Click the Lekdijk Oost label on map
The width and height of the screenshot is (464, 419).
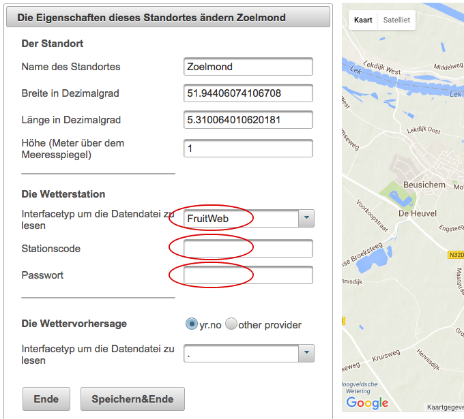(424, 130)
